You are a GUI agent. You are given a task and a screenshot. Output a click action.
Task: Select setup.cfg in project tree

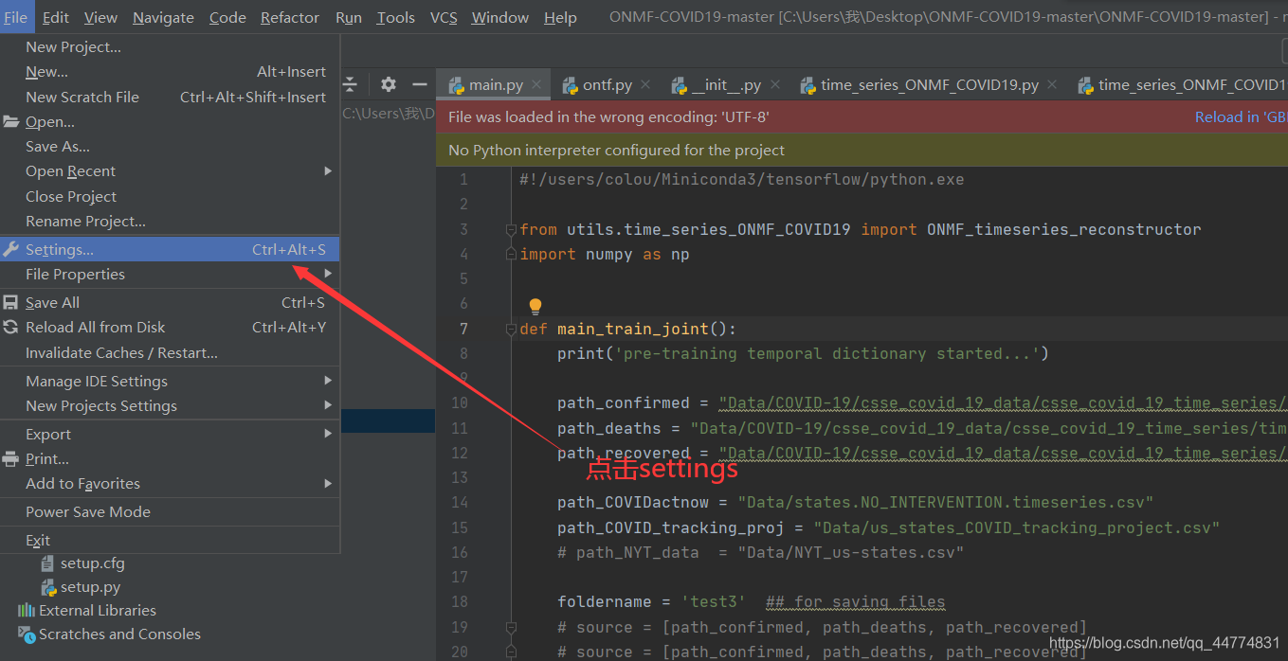92,563
